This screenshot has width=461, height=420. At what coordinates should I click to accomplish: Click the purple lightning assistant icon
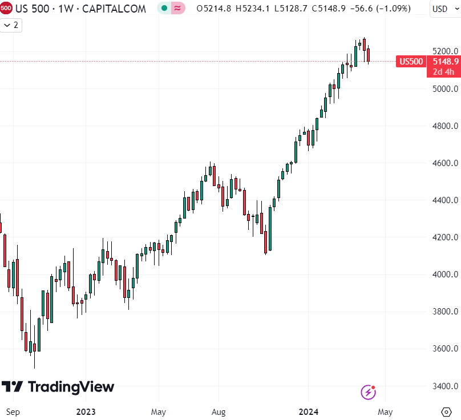[x=368, y=392]
